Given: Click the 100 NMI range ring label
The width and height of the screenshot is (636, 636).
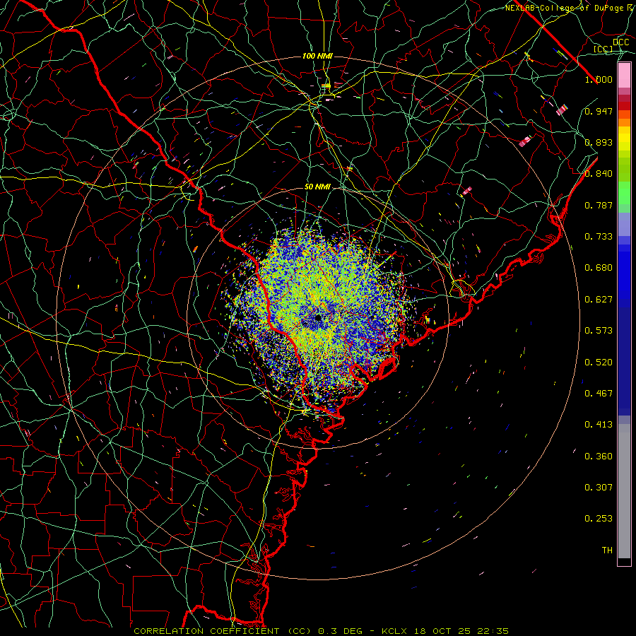Looking at the screenshot, I should pos(317,56).
